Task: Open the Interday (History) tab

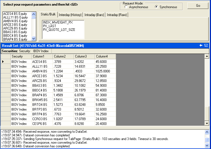Action: 70,15
